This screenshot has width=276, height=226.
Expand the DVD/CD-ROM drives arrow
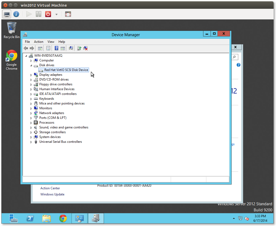click(x=31, y=80)
